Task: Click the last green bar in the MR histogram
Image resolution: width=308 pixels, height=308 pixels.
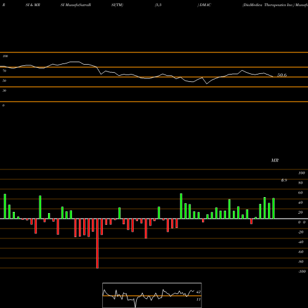Action: [x=274, y=208]
